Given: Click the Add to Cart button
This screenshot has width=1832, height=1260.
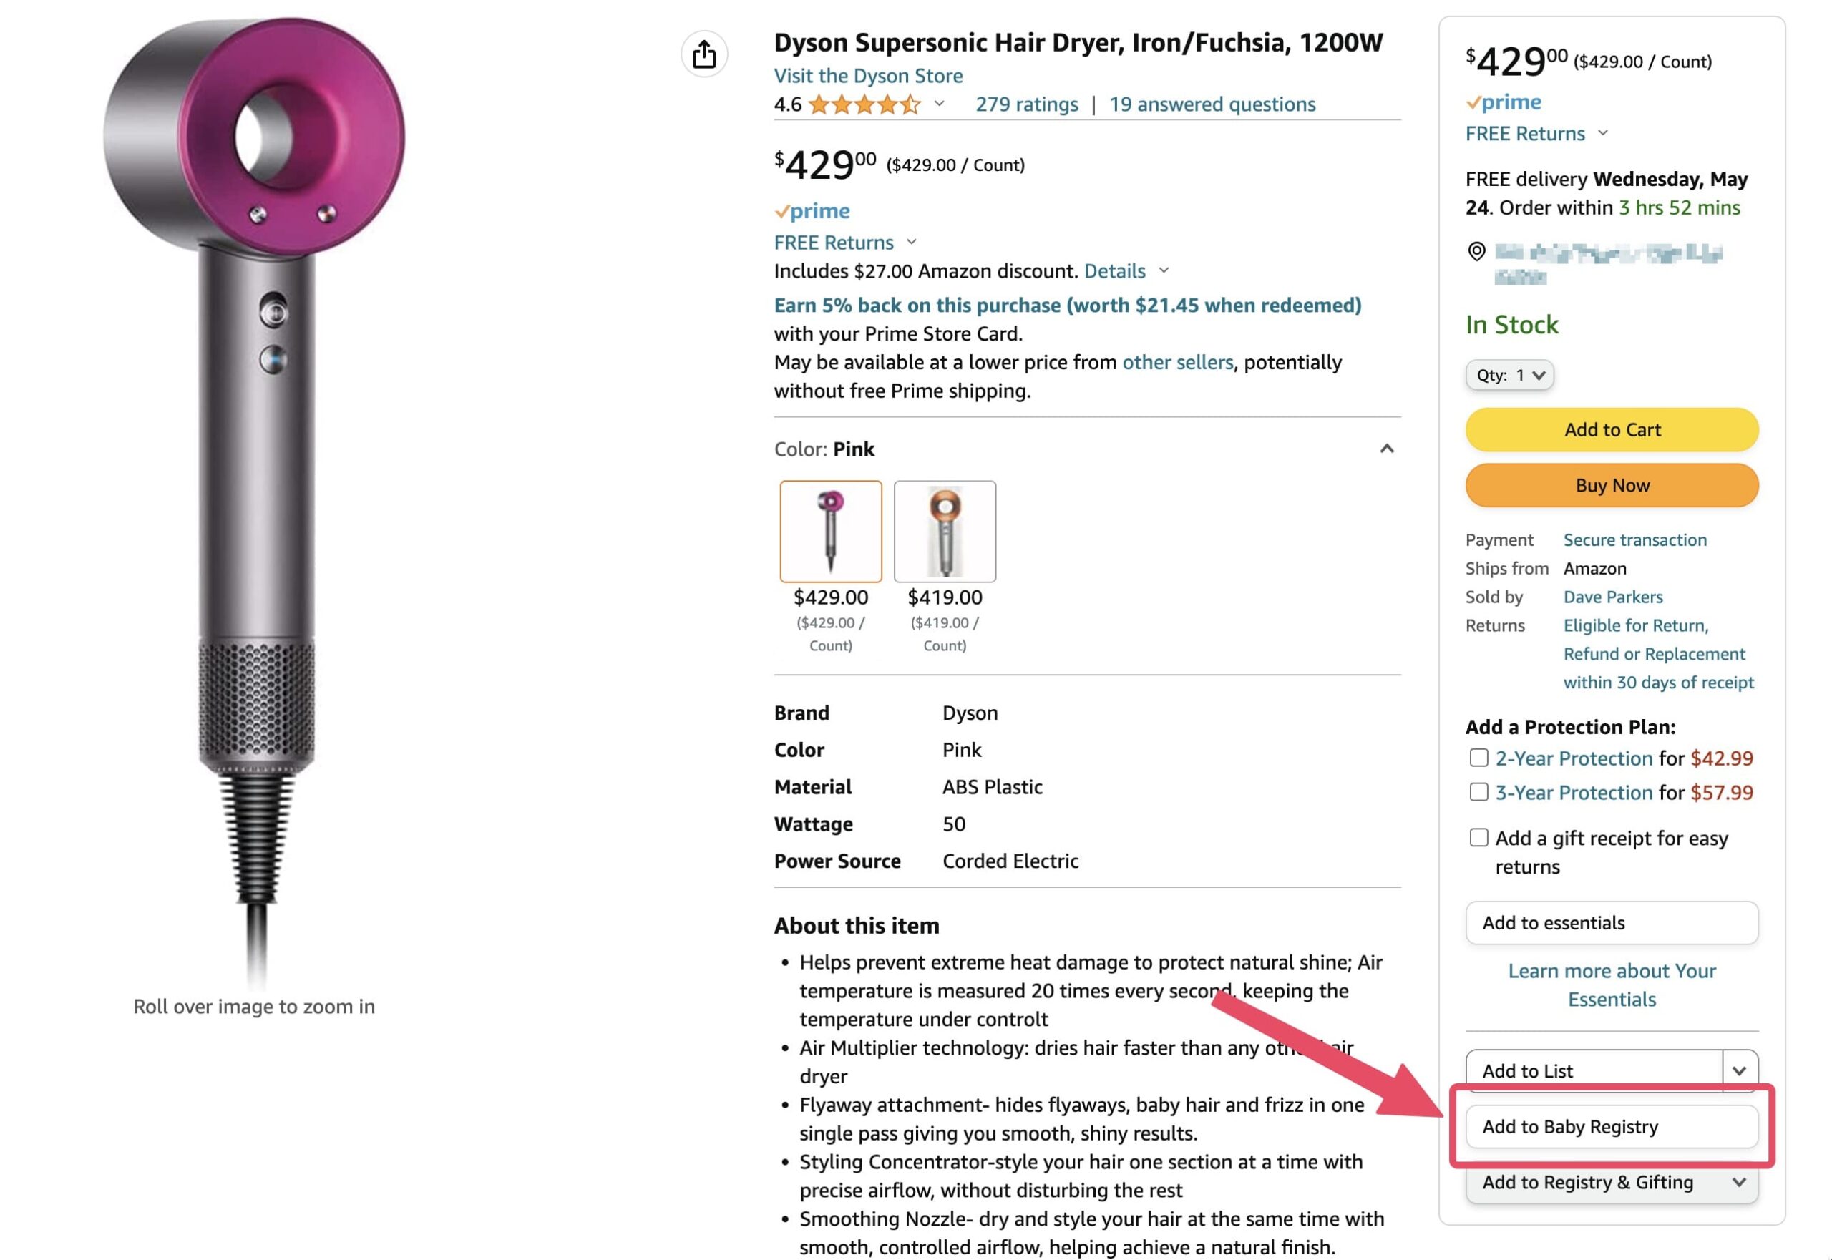Looking at the screenshot, I should pyautogui.click(x=1612, y=429).
